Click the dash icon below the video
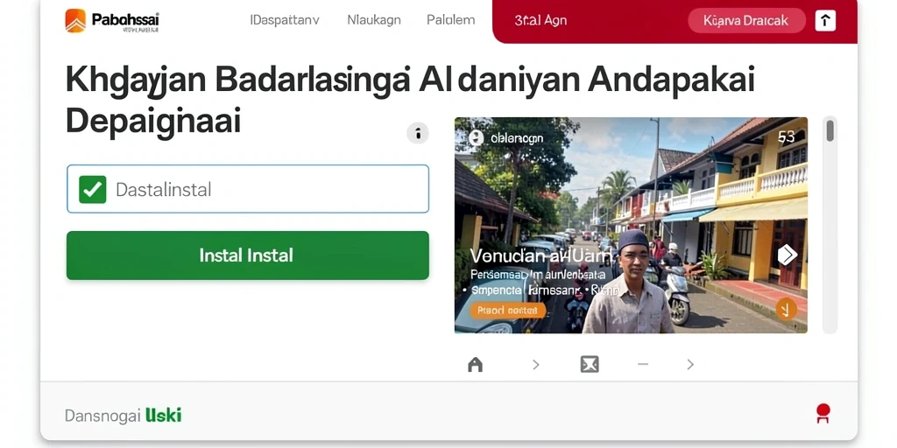897x448 pixels. (642, 364)
